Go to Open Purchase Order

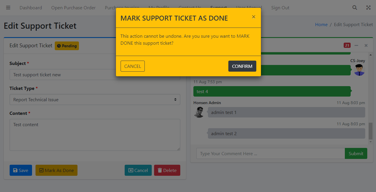click(73, 8)
